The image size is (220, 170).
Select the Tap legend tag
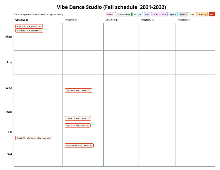192,14
